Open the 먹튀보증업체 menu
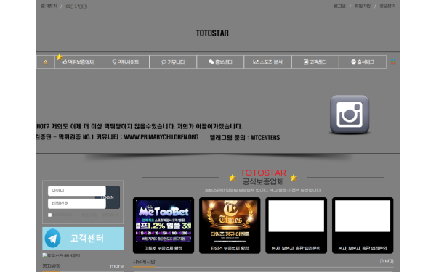 78,62
